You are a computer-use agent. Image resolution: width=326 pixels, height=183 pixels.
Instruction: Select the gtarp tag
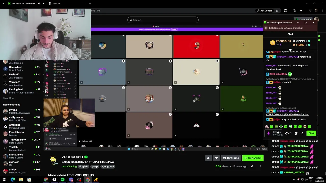pos(94,167)
